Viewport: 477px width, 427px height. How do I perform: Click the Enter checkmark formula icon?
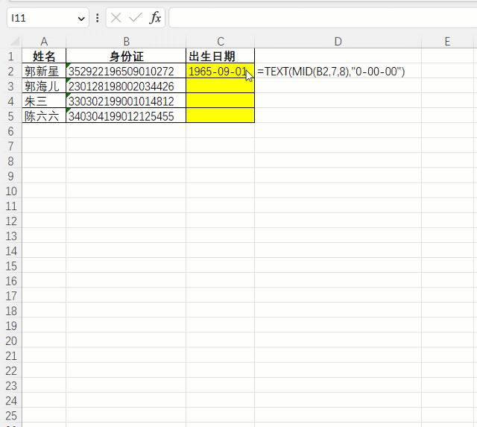(136, 18)
